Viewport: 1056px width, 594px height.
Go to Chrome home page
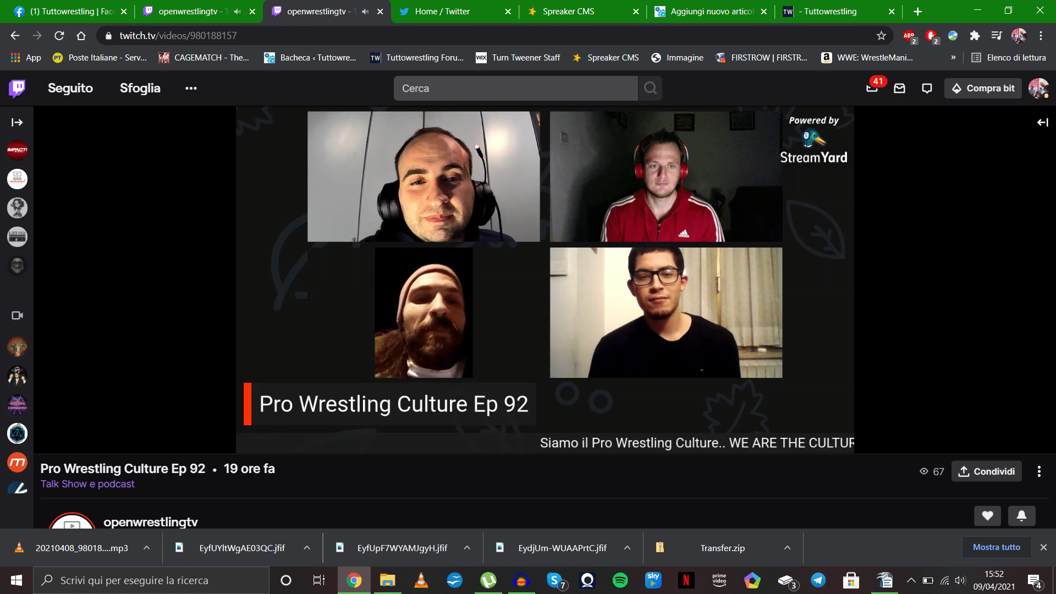pos(81,36)
